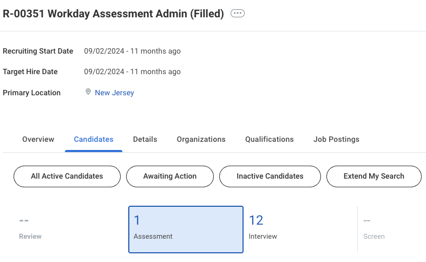Filter by Awaiting Action

click(170, 176)
